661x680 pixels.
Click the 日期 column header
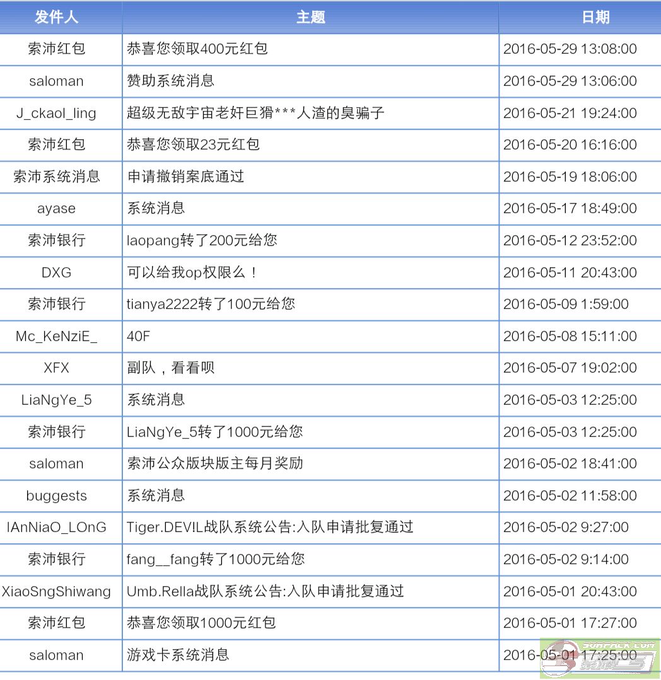tap(596, 17)
